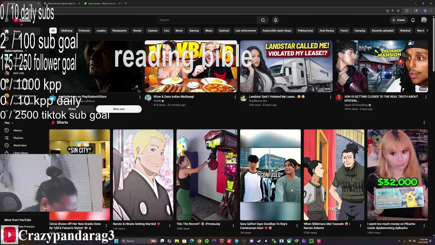
Task: Open the notifications bell
Action: [x=413, y=20]
